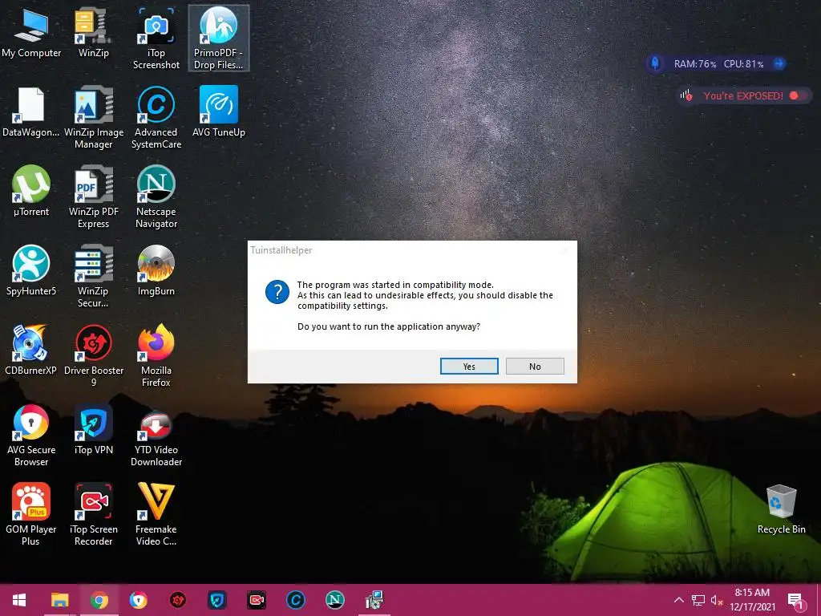The image size is (821, 616).
Task: Select the ImgBurn desktop shortcut
Action: [x=156, y=271]
